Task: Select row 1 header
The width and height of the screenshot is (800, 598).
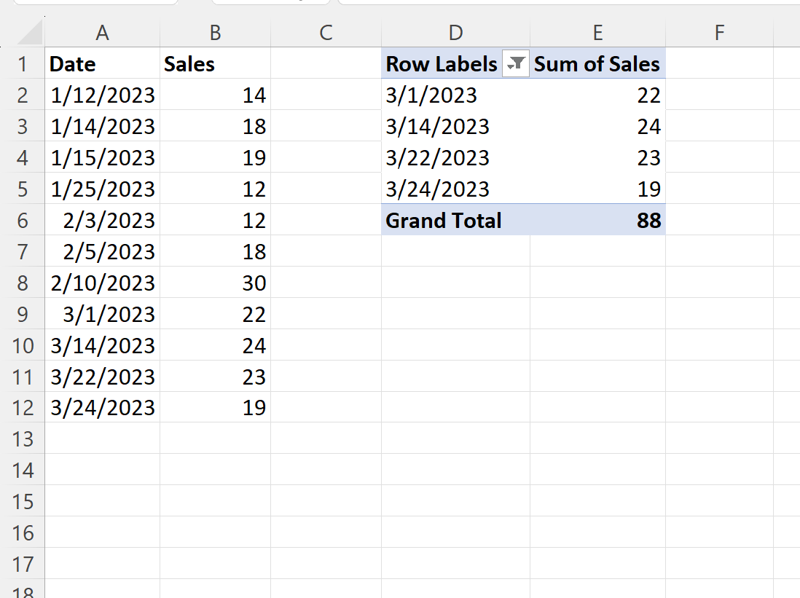Action: [x=23, y=64]
